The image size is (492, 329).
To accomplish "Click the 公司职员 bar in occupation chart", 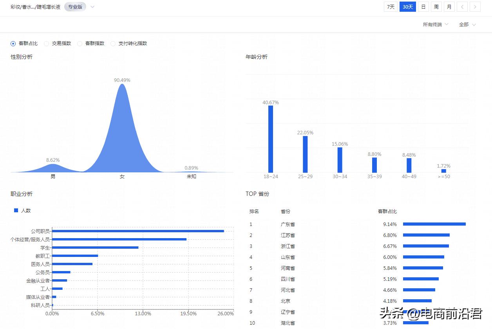I will pyautogui.click(x=138, y=231).
